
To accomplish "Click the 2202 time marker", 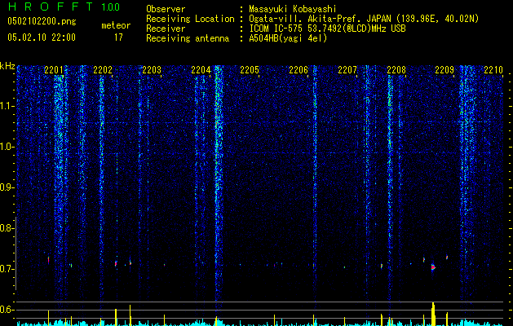I will point(103,70).
